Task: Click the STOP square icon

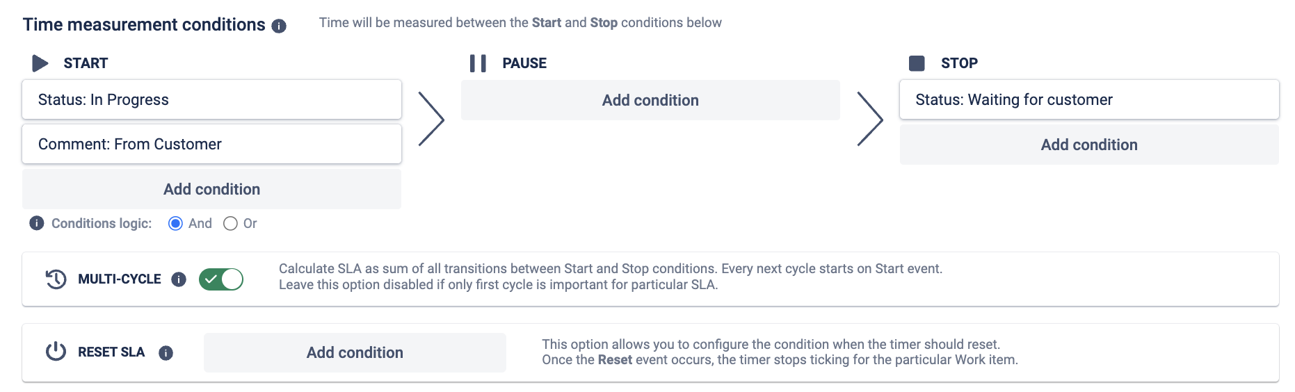Action: pyautogui.click(x=917, y=63)
